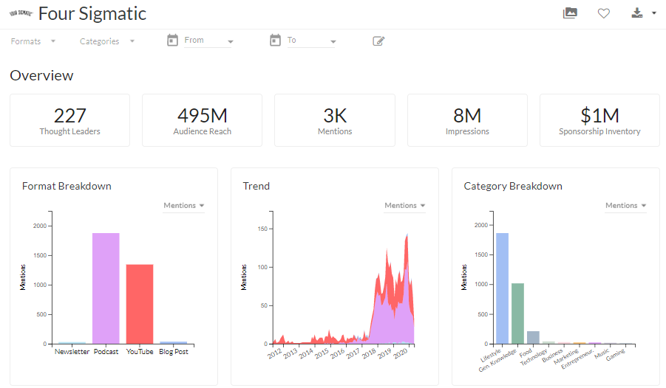This screenshot has height=388, width=666.
Task: Click the Four Sigmatic title text
Action: (x=92, y=13)
